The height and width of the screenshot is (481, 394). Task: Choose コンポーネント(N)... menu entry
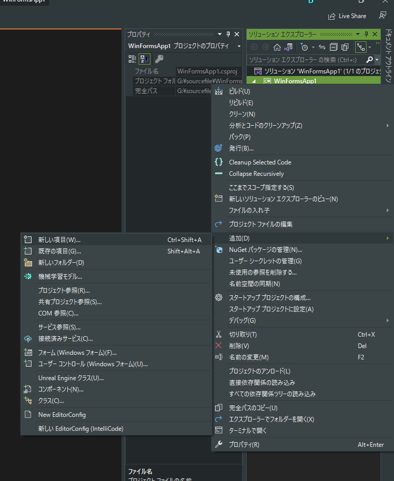click(116, 389)
